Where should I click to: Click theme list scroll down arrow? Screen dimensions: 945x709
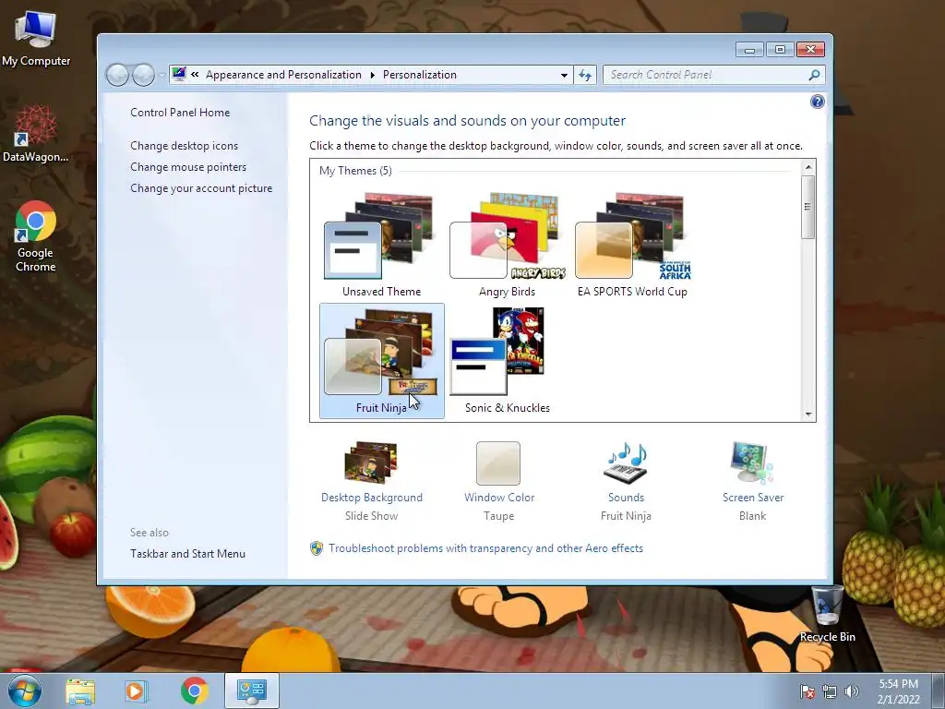(808, 415)
